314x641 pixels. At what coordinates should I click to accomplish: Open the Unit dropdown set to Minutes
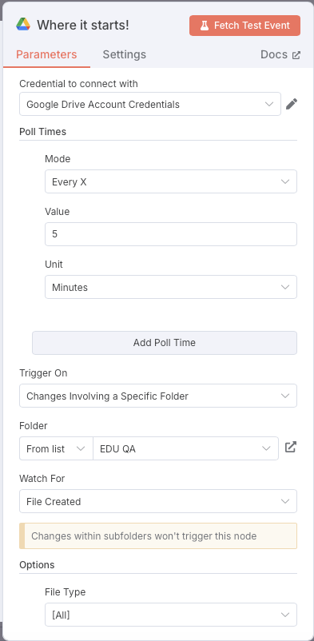tap(171, 287)
